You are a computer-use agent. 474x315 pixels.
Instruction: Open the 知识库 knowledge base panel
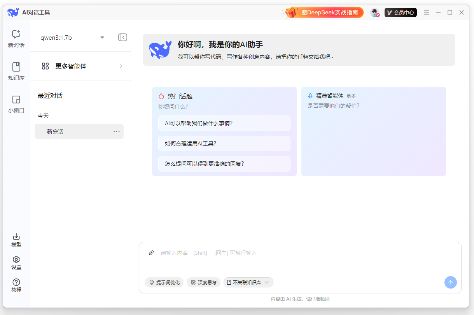click(x=16, y=71)
